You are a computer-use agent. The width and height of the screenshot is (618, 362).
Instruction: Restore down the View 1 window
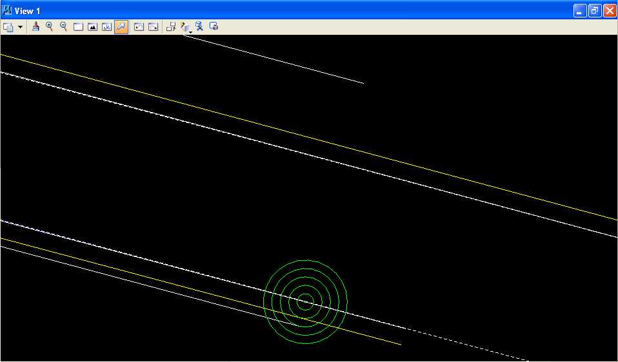pyautogui.click(x=595, y=11)
